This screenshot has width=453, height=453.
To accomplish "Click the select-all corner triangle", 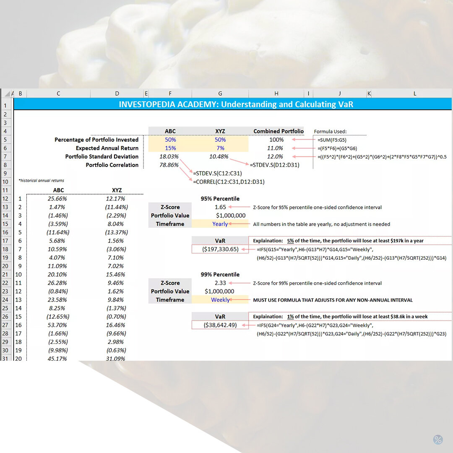I will click(7, 94).
